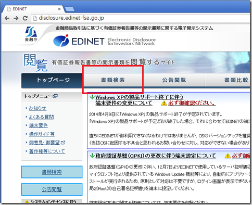Click the address bar URL field

tap(141, 18)
